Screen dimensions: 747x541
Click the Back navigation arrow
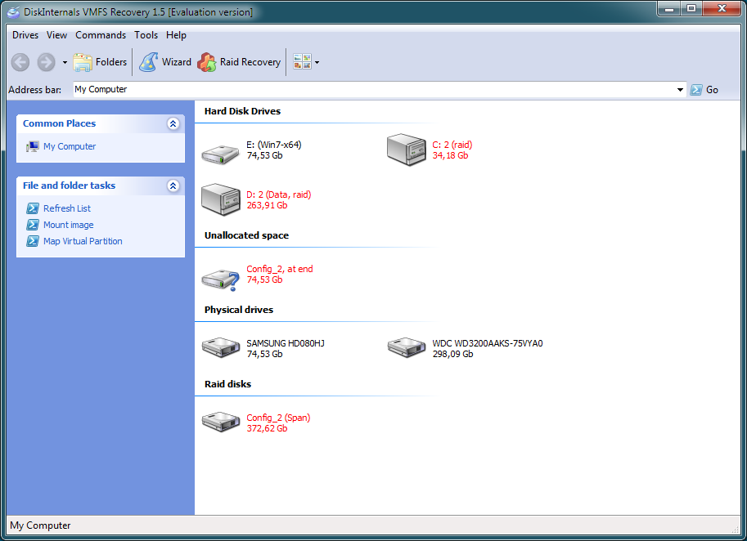(x=20, y=62)
